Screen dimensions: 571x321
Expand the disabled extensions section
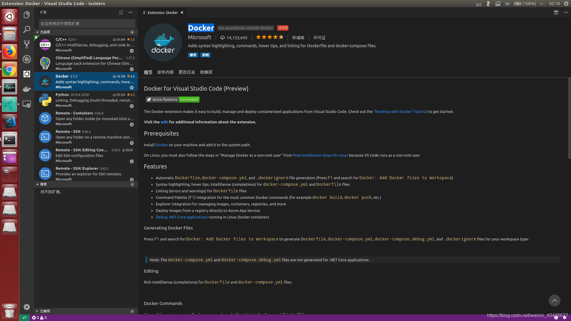86,311
